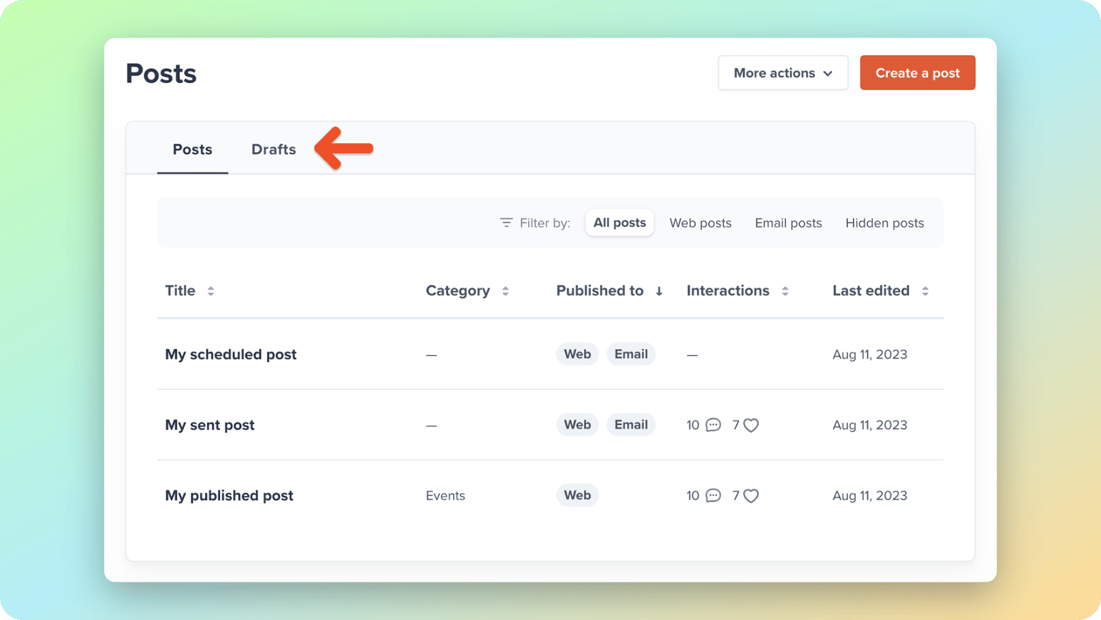Sort posts by the Title column arrows

coord(210,291)
